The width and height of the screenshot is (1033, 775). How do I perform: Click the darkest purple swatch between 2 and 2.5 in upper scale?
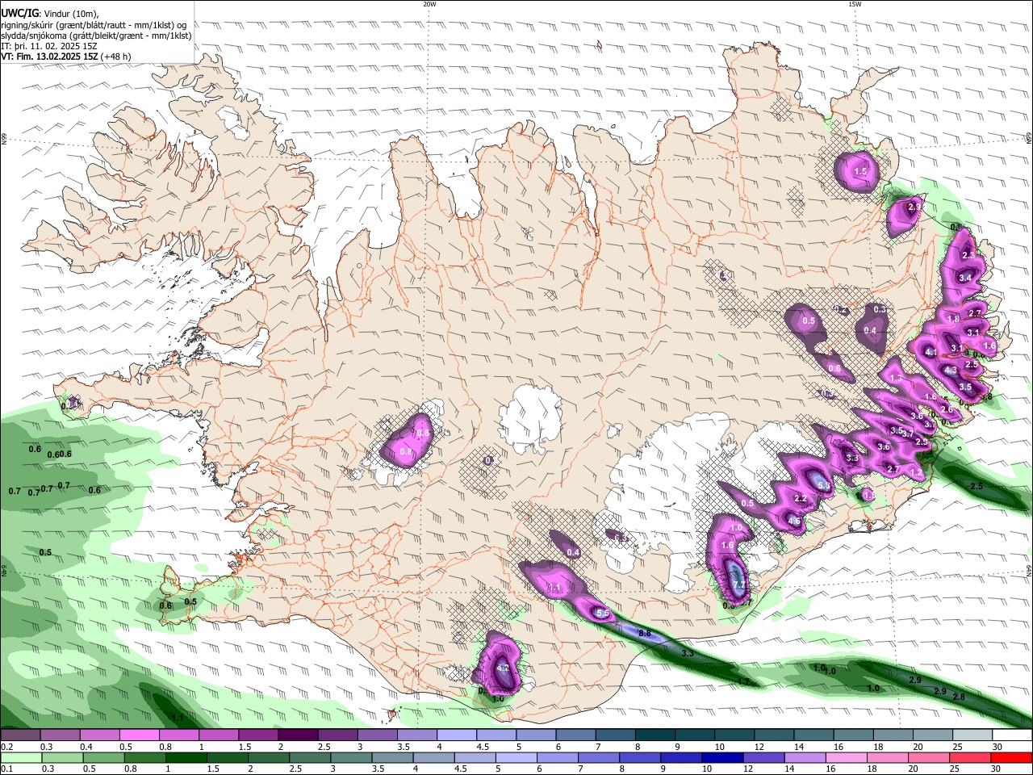click(298, 735)
